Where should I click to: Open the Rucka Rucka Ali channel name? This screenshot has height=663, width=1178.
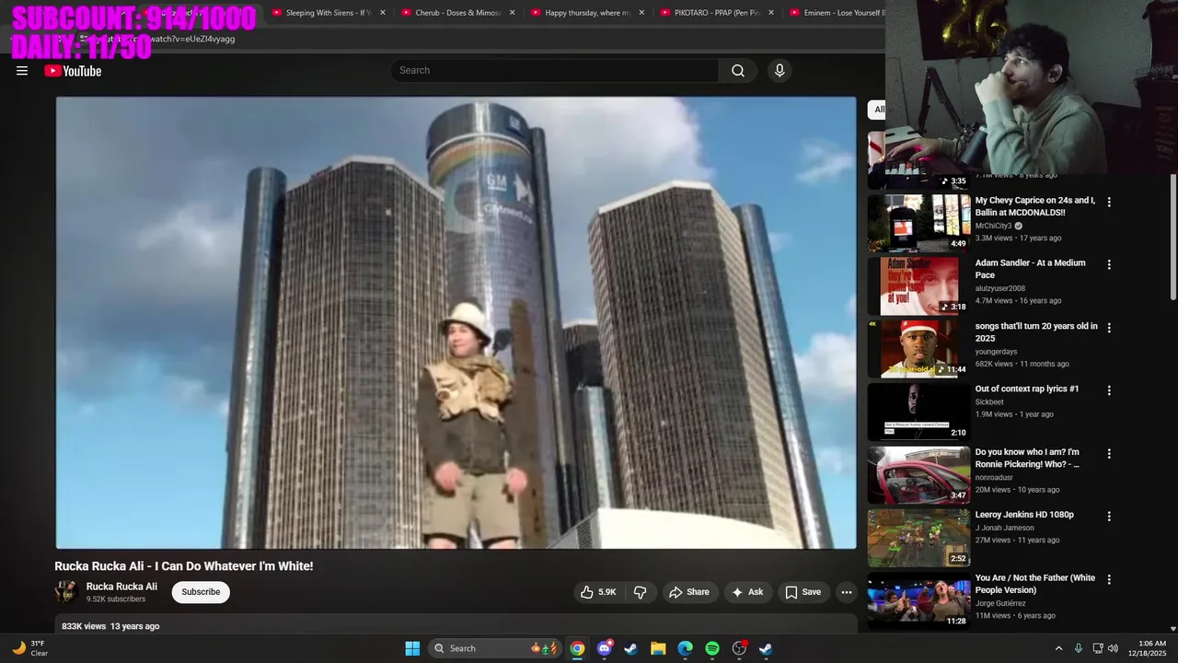121,587
